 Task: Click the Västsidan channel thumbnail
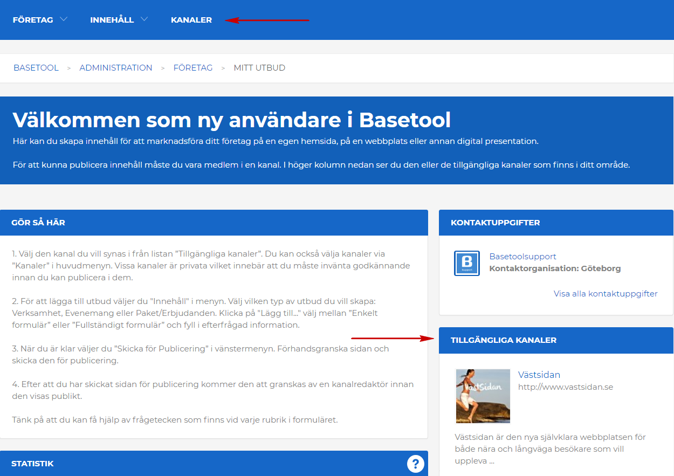pyautogui.click(x=483, y=396)
